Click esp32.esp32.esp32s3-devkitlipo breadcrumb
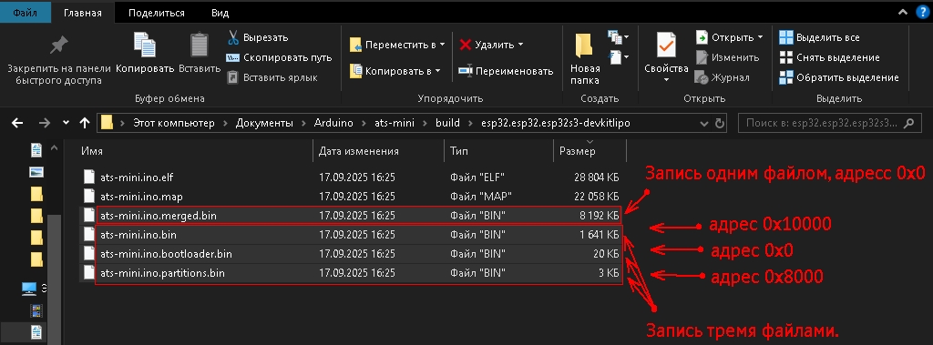The width and height of the screenshot is (933, 345). click(x=556, y=123)
